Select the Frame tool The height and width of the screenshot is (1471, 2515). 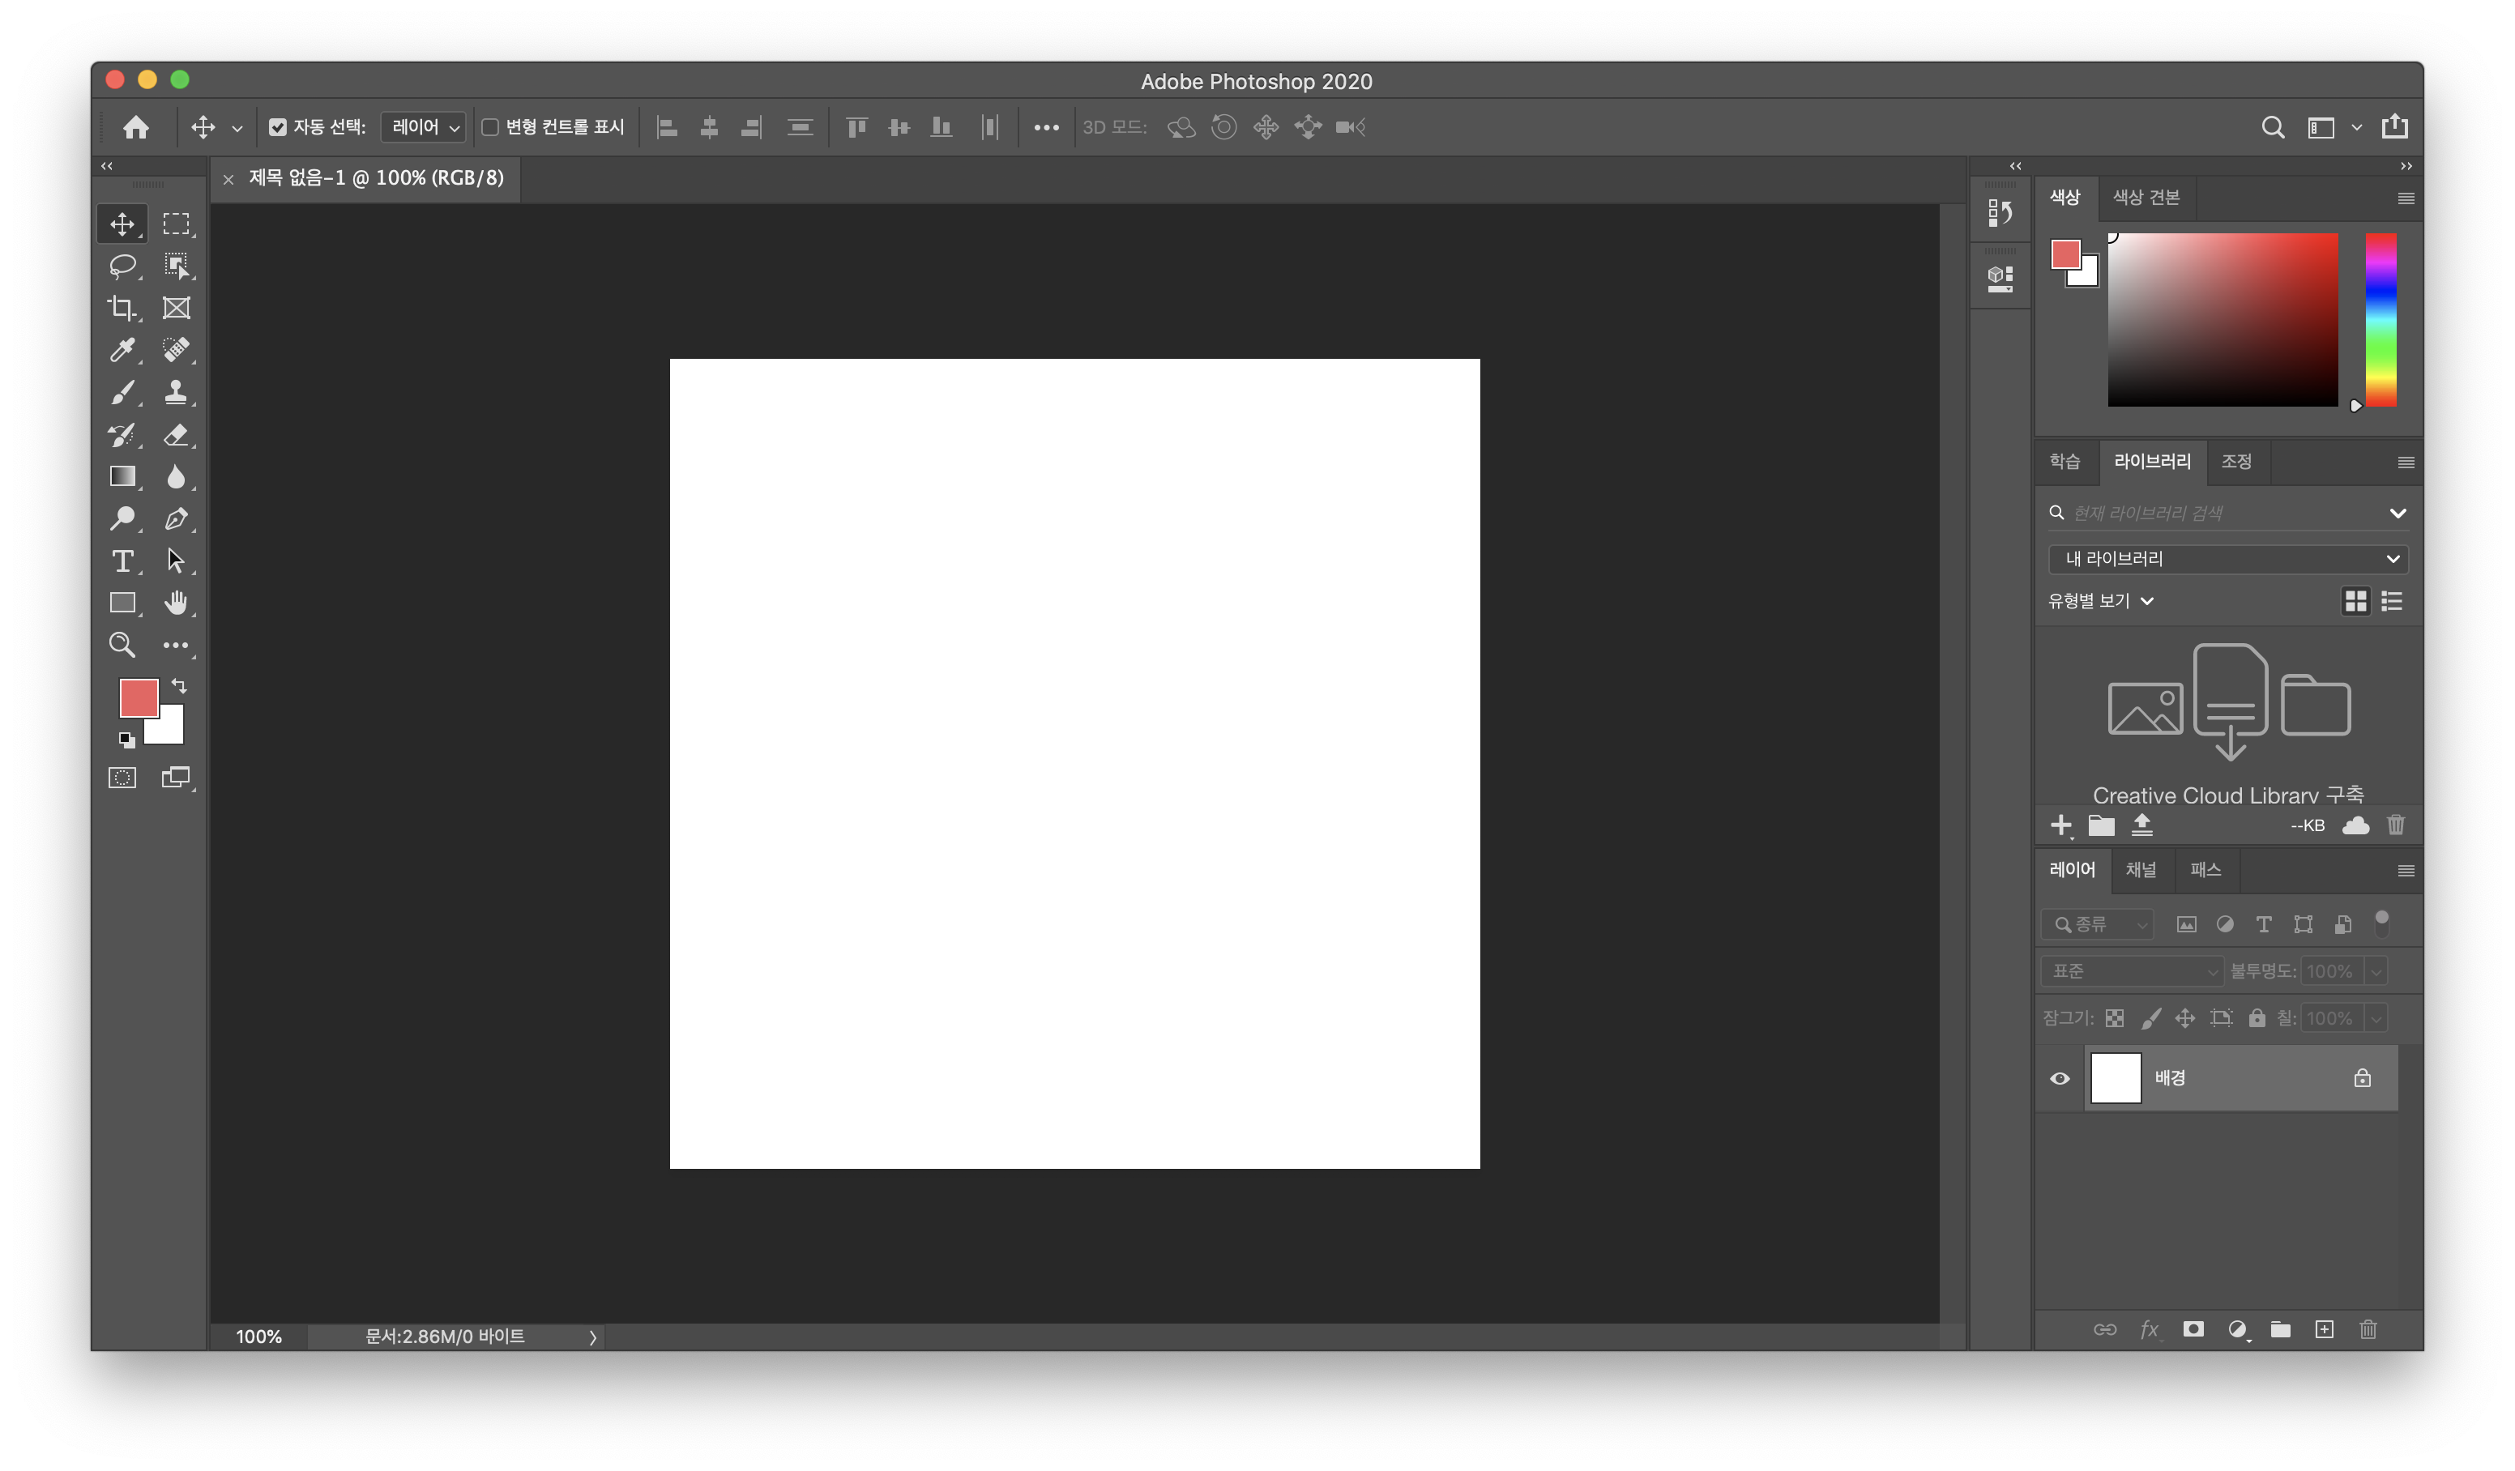tap(176, 307)
